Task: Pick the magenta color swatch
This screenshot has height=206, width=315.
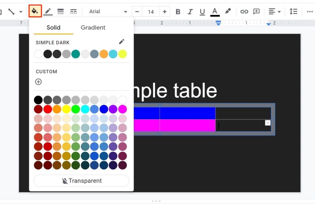Action: [x=123, y=109]
